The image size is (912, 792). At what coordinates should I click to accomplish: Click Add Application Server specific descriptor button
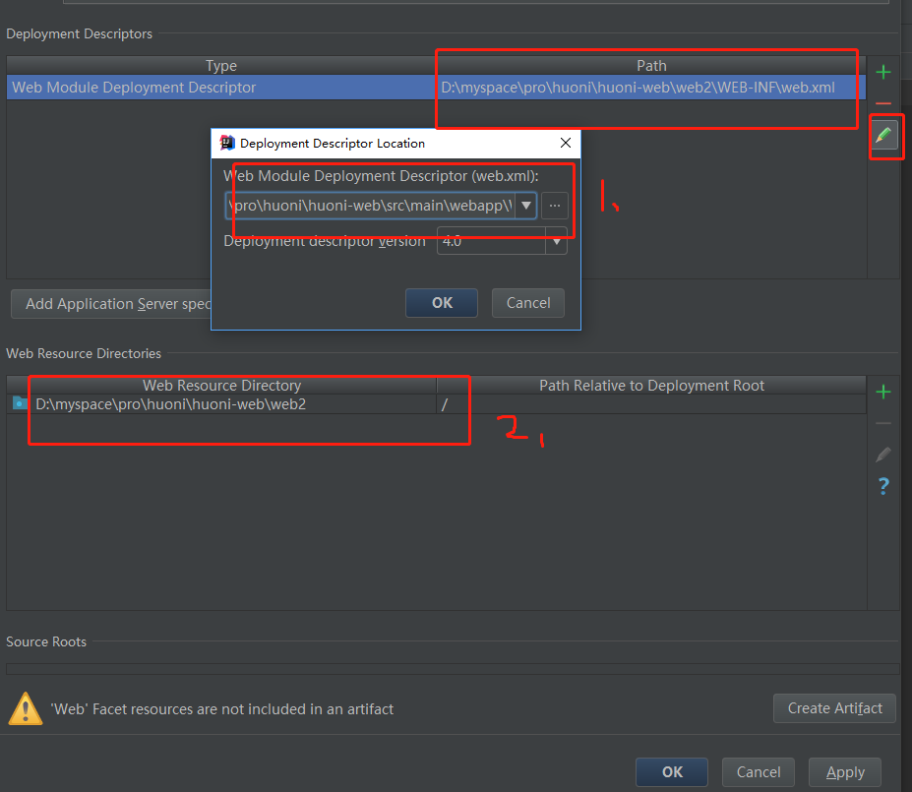click(x=111, y=304)
